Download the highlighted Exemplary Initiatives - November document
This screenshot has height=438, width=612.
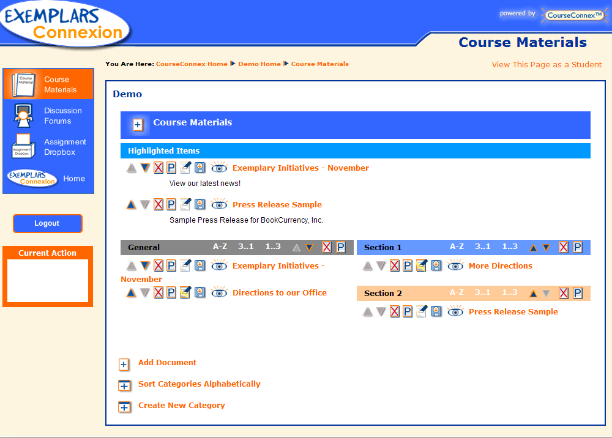click(x=200, y=168)
